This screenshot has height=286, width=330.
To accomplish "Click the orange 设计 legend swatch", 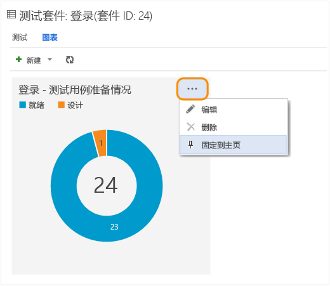I will [61, 105].
